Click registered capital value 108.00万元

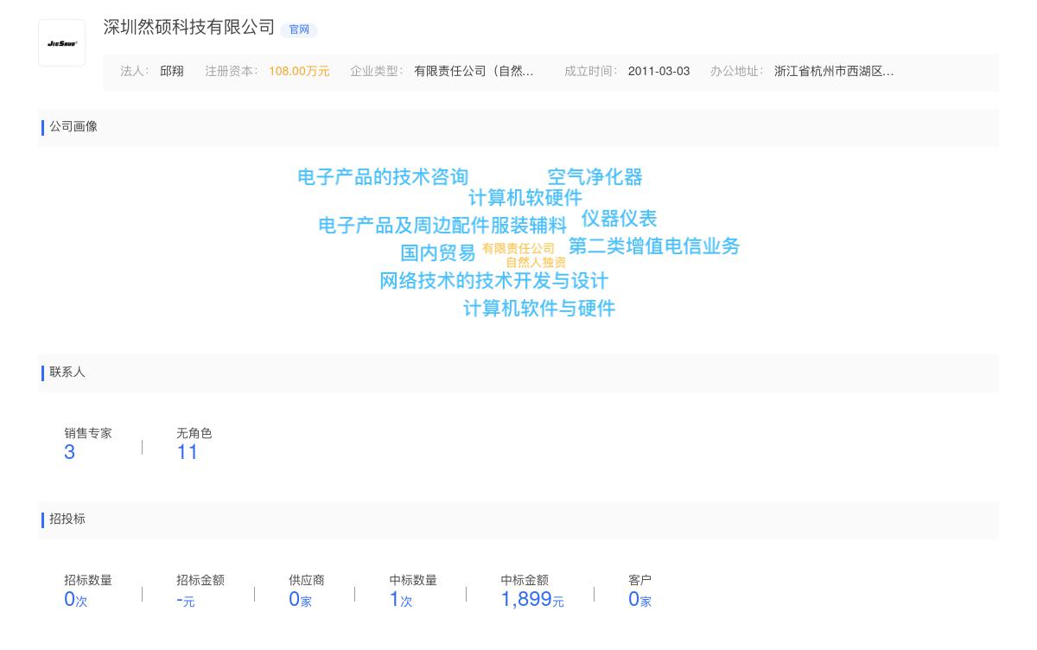[299, 72]
